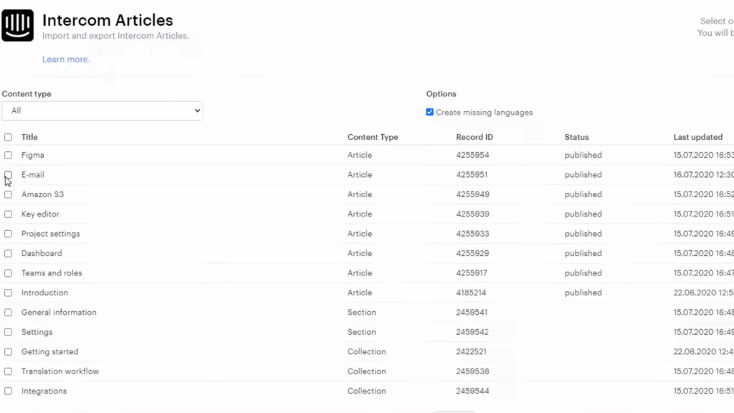
Task: Select the General information row checkbox
Action: (x=8, y=313)
